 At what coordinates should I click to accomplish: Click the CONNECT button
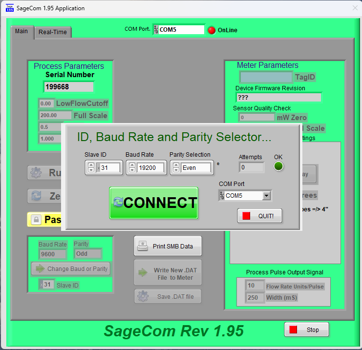click(x=154, y=203)
